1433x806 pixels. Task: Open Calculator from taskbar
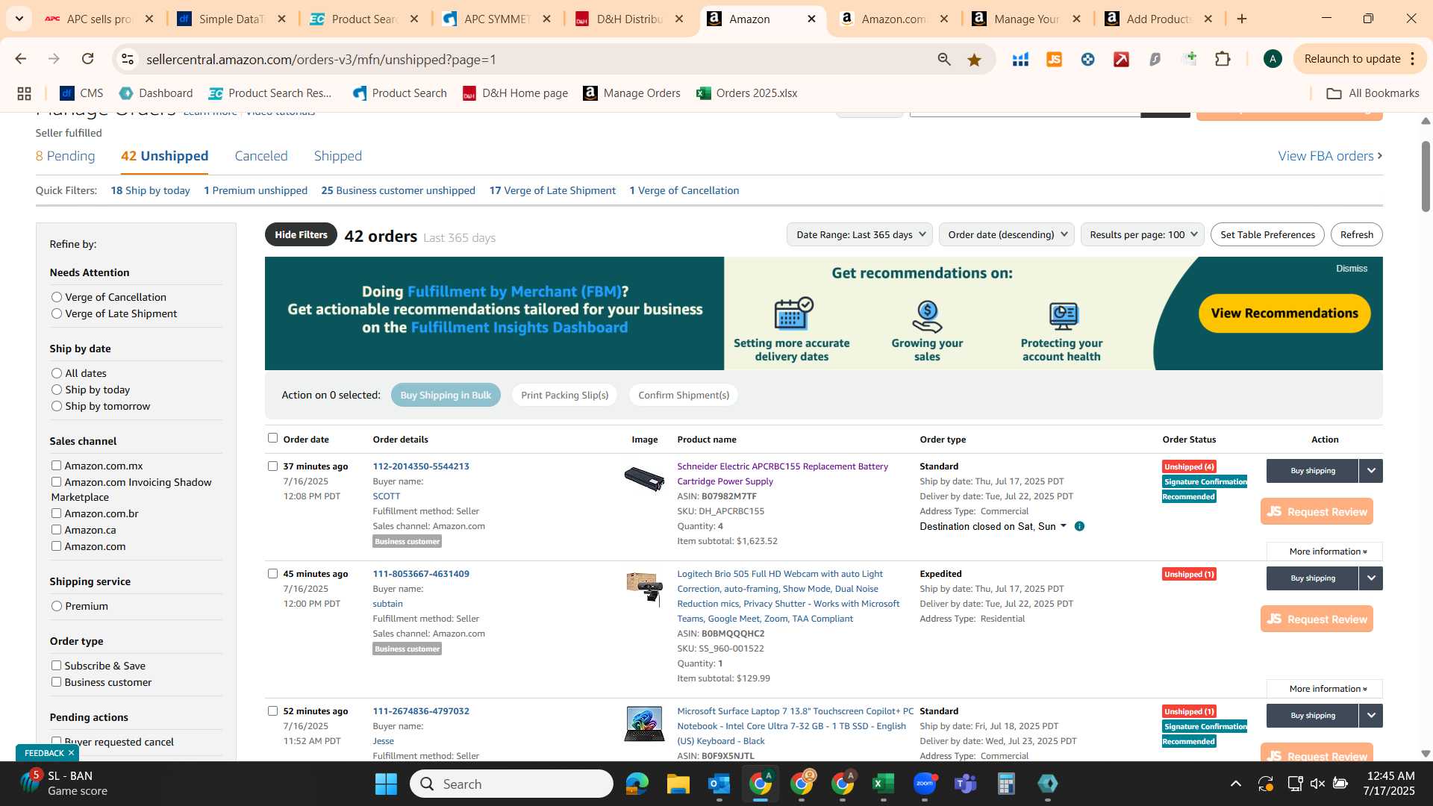tap(1006, 784)
